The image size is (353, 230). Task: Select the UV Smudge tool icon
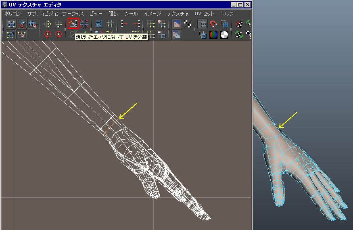[22, 24]
